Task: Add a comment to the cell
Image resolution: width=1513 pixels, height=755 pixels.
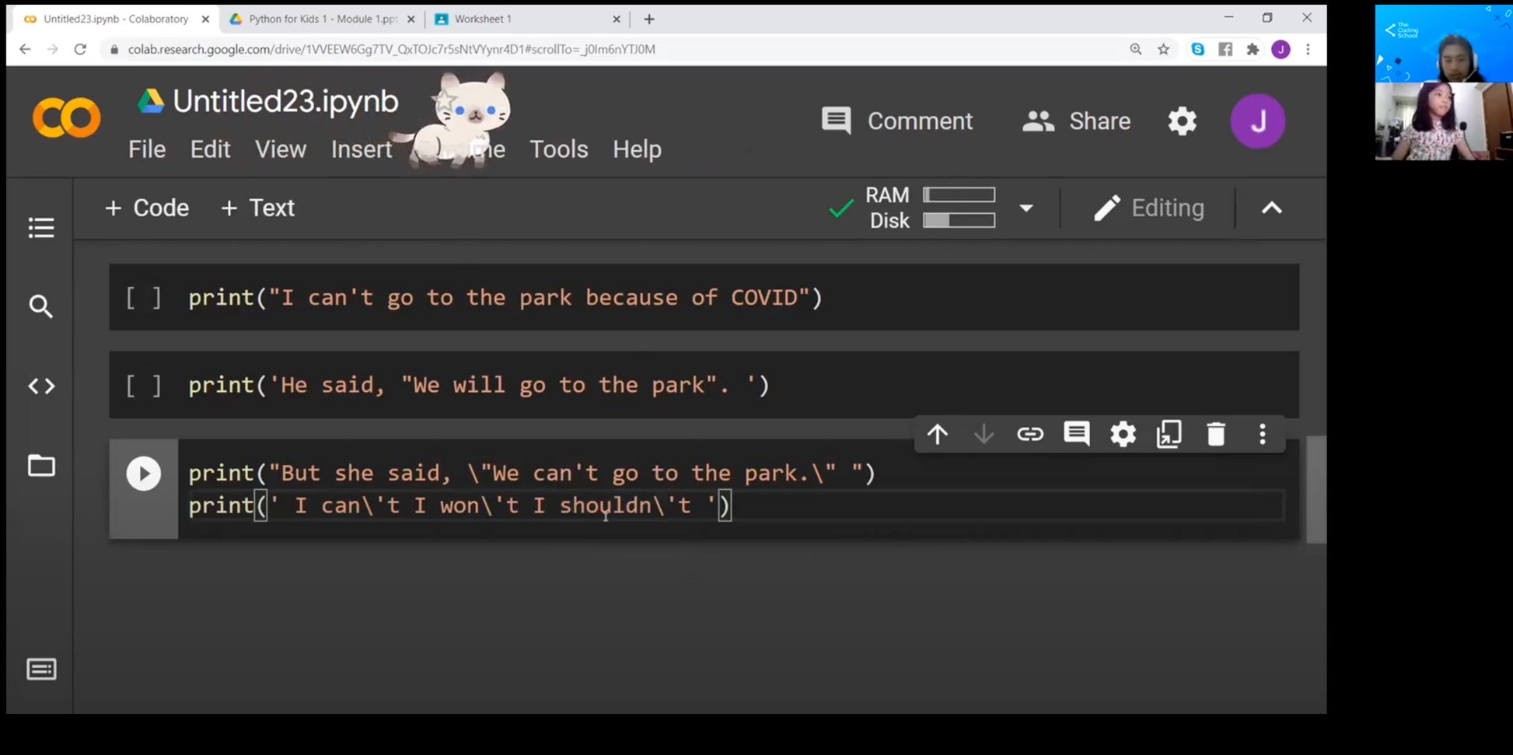Action: point(1077,434)
